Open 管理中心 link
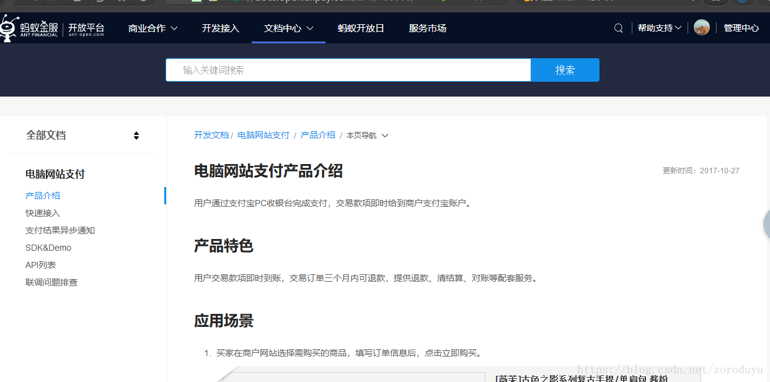Viewport: 770px width, 382px height. pos(741,28)
